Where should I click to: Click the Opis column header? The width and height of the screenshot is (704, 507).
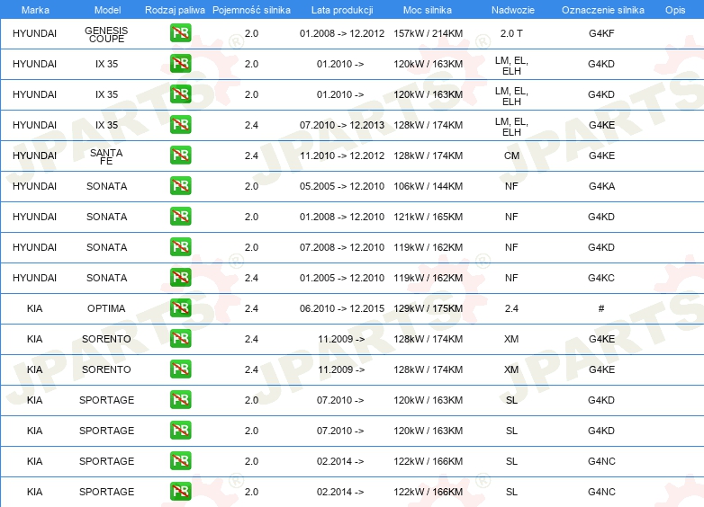point(674,9)
